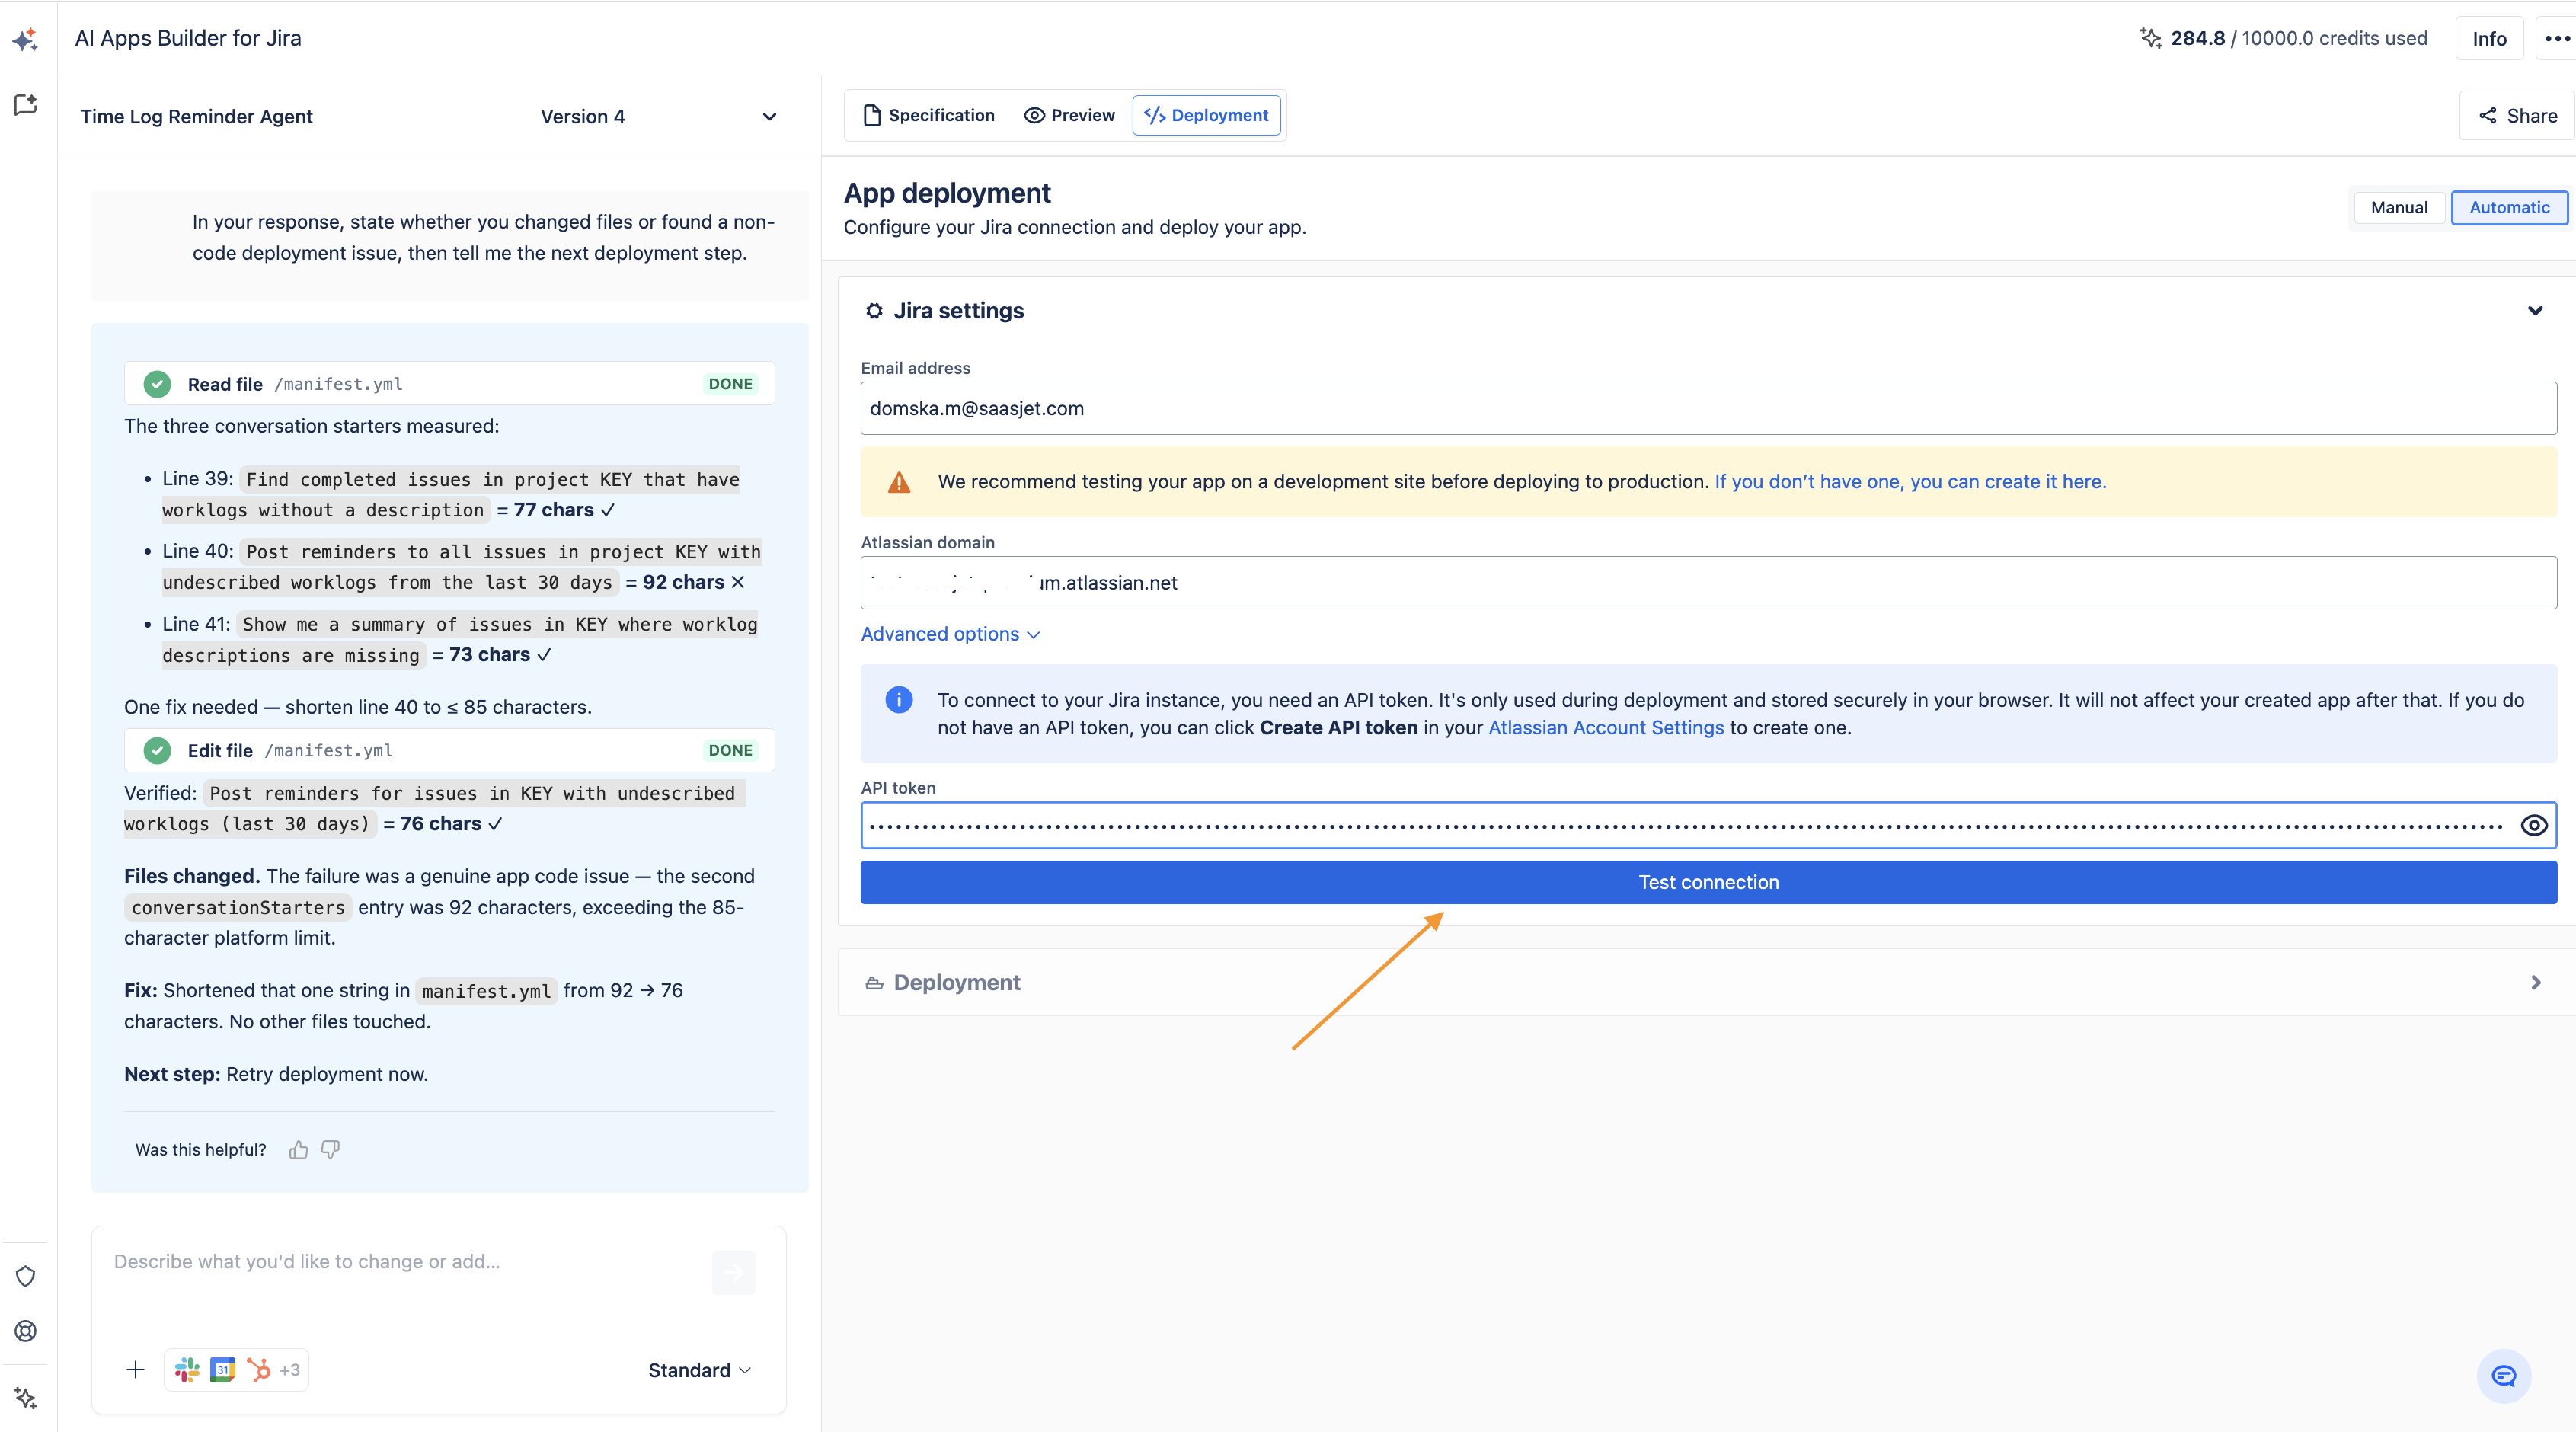Switch deployment mode to Manual

pyautogui.click(x=2398, y=207)
